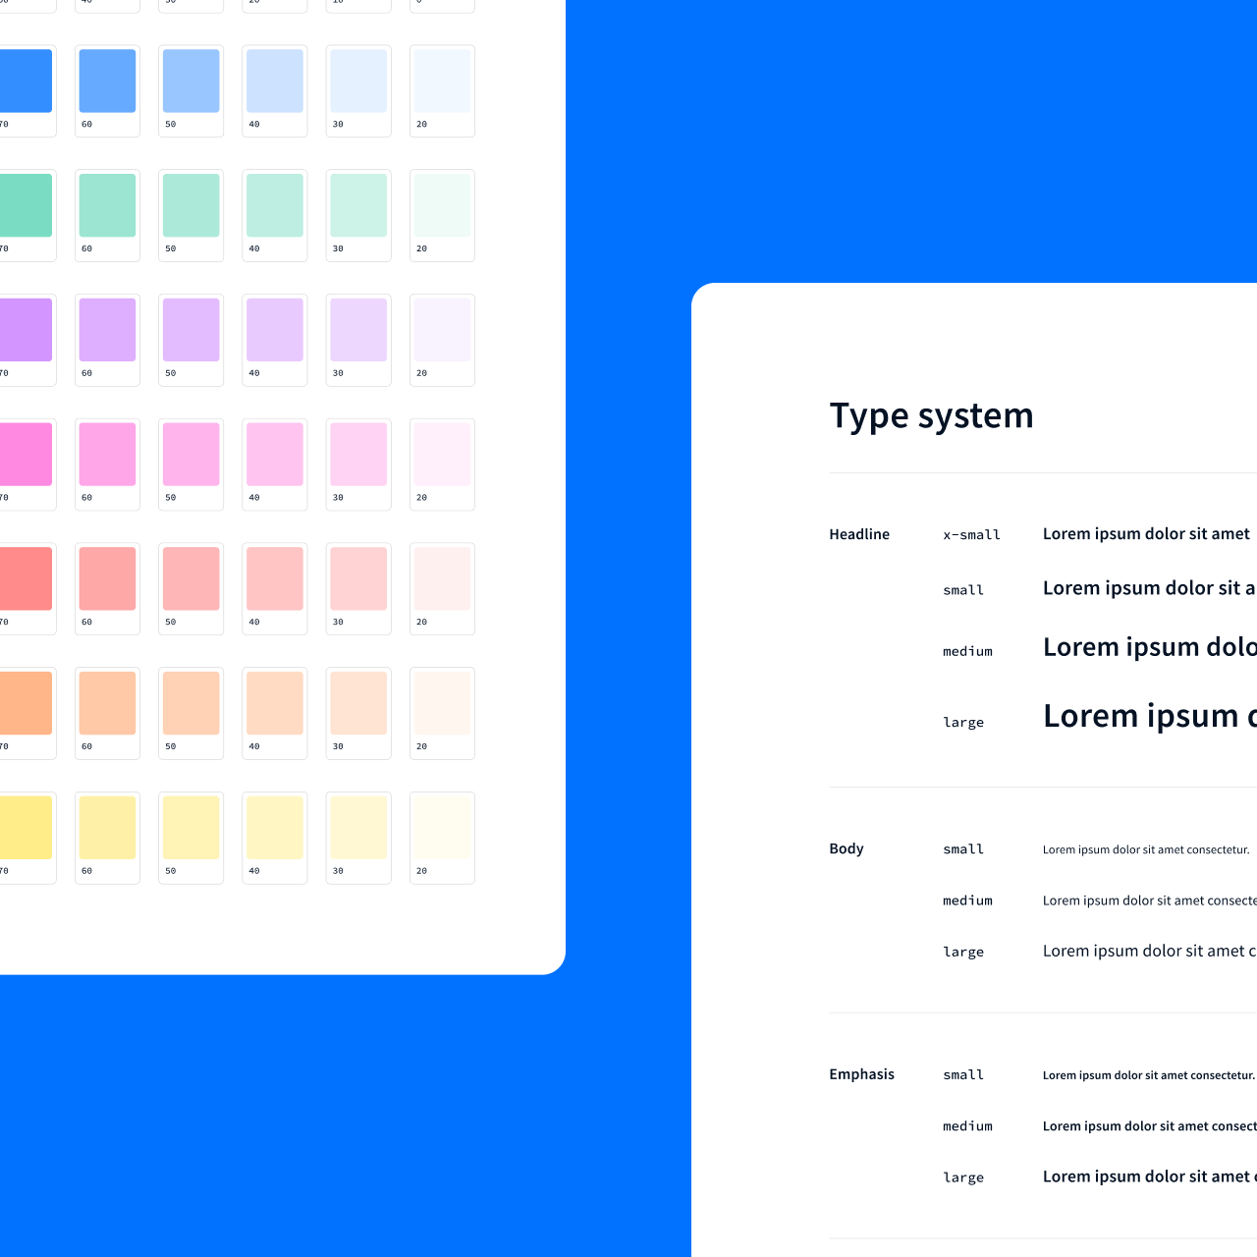Image resolution: width=1257 pixels, height=1257 pixels.
Task: Click the Type system heading
Action: coord(931,414)
